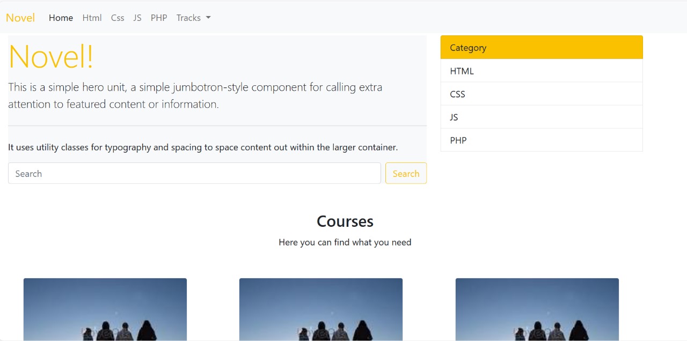The width and height of the screenshot is (687, 341).
Task: Go to the Home nav link
Action: click(61, 18)
